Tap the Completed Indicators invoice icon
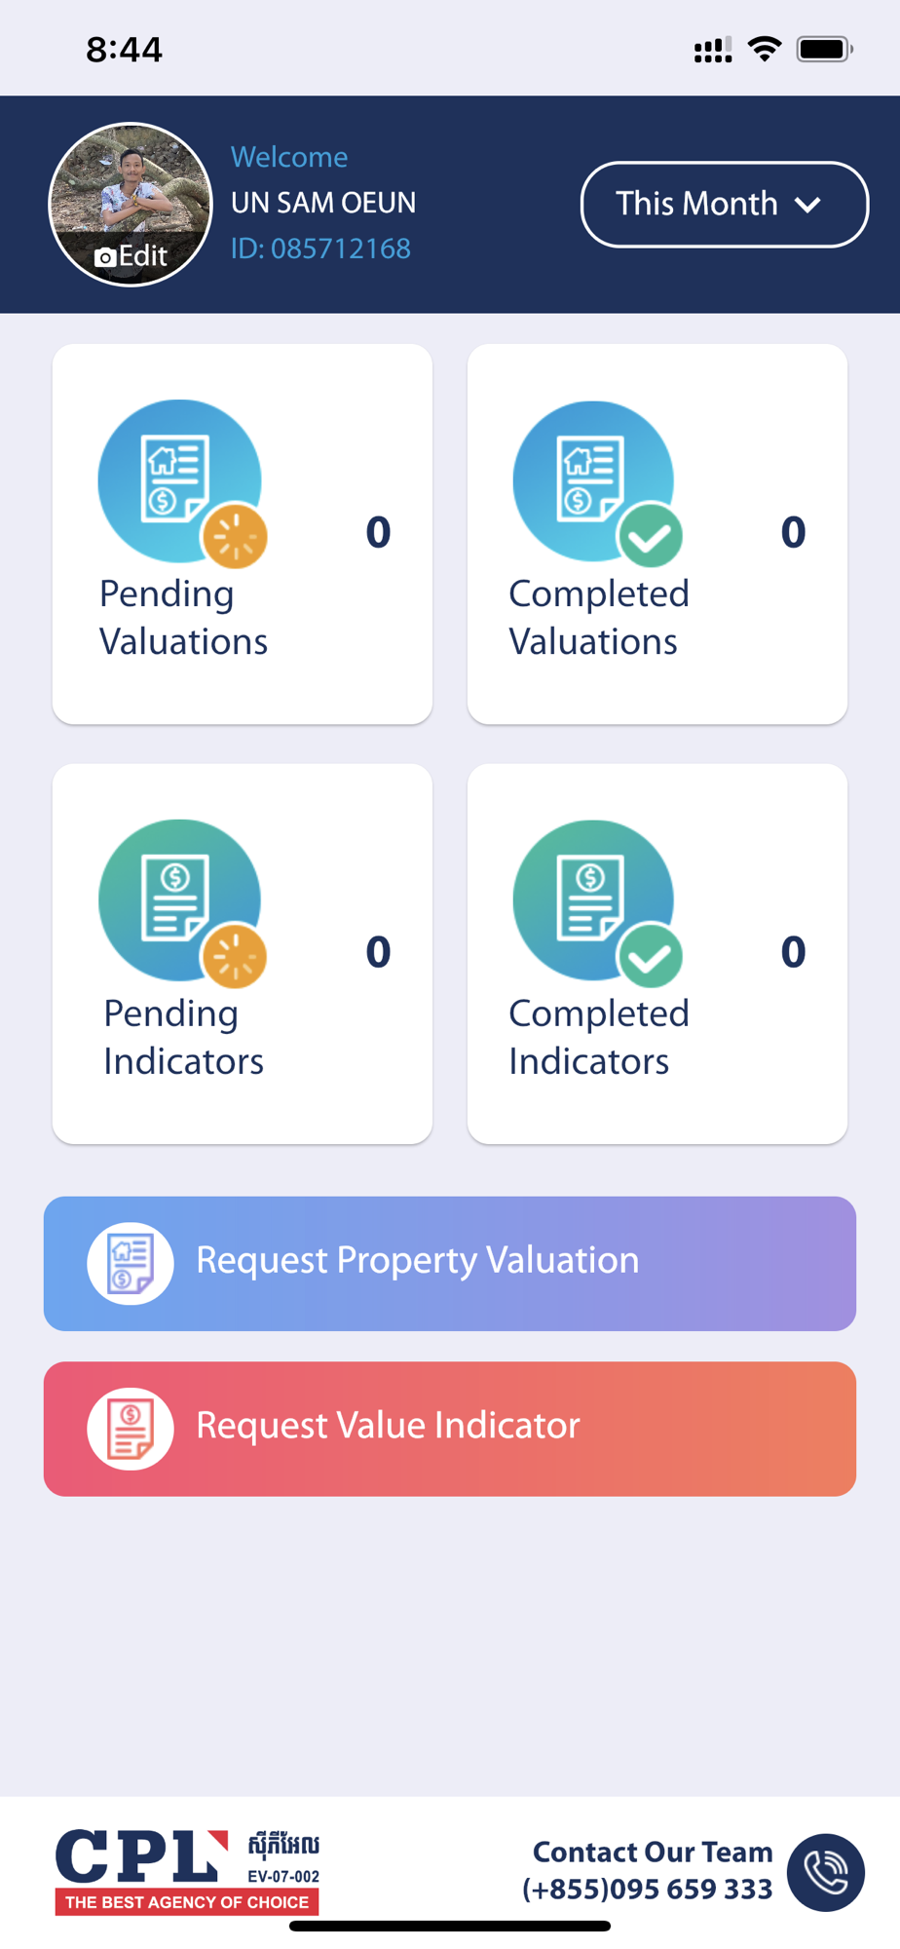Image resolution: width=900 pixels, height=1949 pixels. (x=594, y=901)
